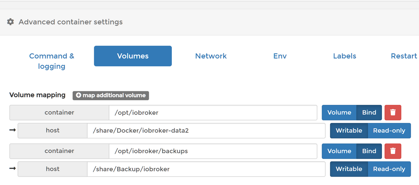Click the Advanced container settings gear icon
The width and height of the screenshot is (419, 185).
[x=10, y=22]
